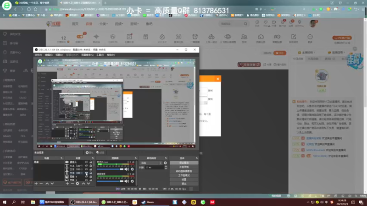Open the leaderboard icon in Douyu left sidebar
Image resolution: width=367 pixels, height=206 pixels.
point(5,43)
